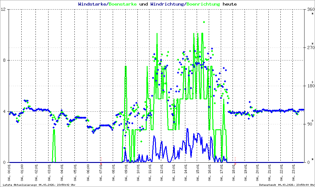Click the word 'heute' in the title
The image size is (315, 187).
pyautogui.click(x=230, y=4)
